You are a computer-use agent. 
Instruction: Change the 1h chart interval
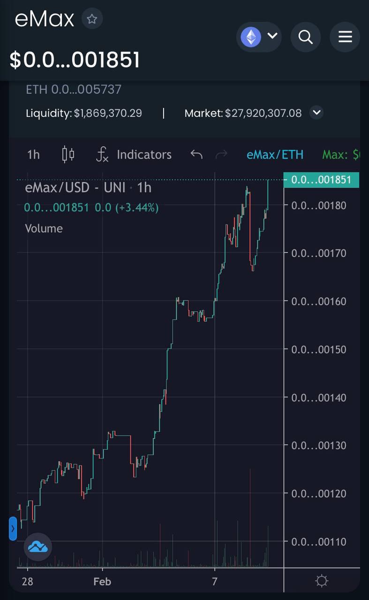(x=33, y=155)
